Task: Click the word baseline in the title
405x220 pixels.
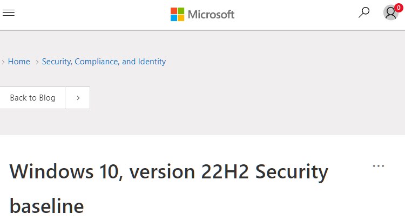Action: click(x=47, y=206)
